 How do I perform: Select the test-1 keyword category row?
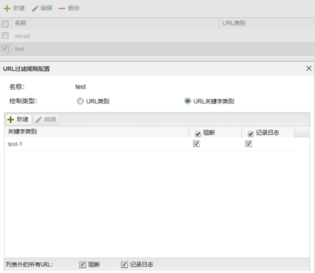pos(149,144)
